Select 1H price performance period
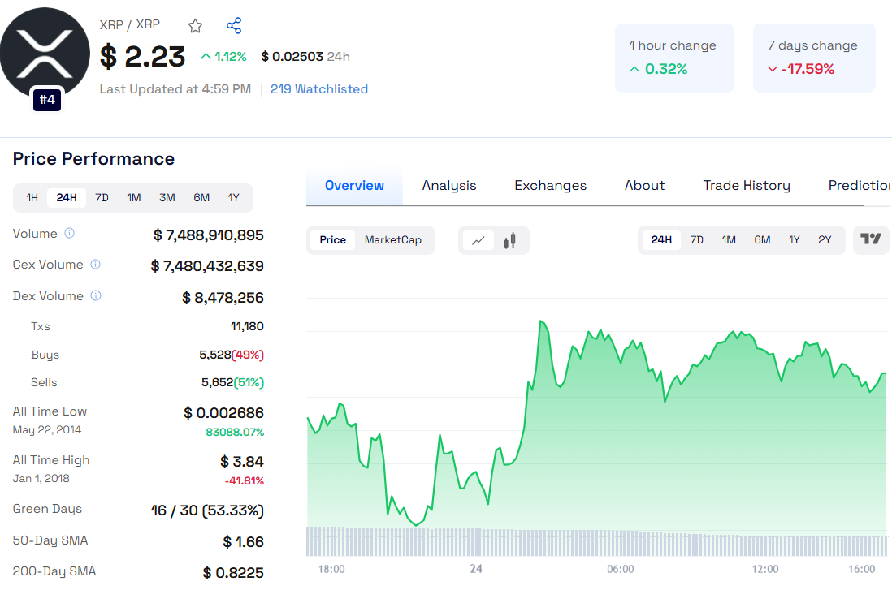The height and width of the screenshot is (590, 892). coord(32,198)
